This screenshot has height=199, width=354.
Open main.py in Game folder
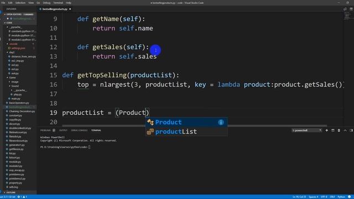tap(16, 98)
